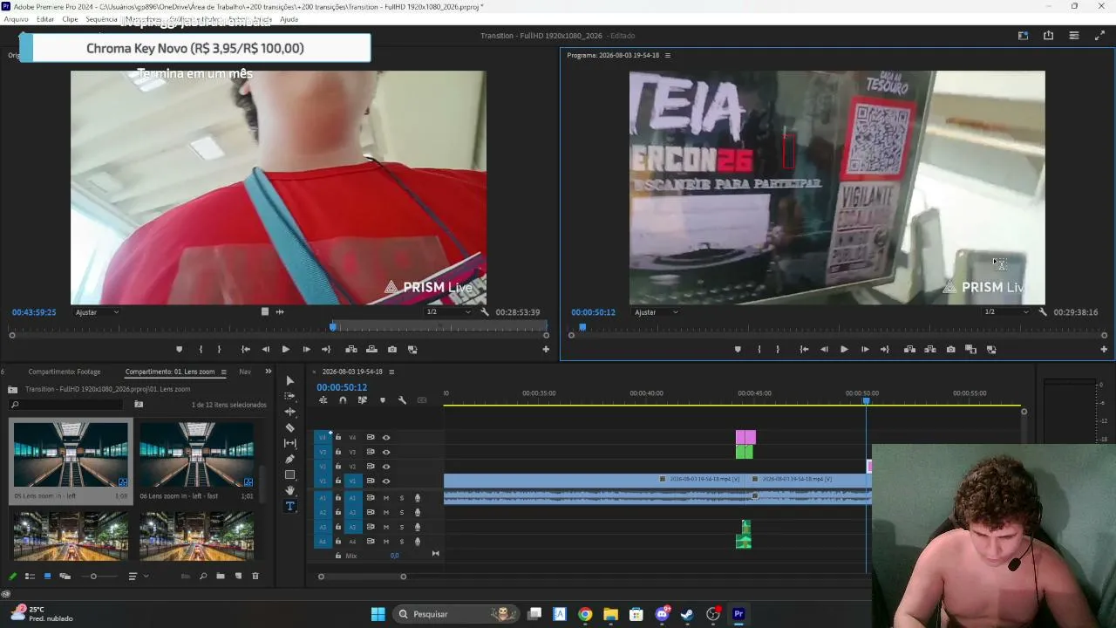Solo audio track A2
The width and height of the screenshot is (1116, 628).
point(402,513)
